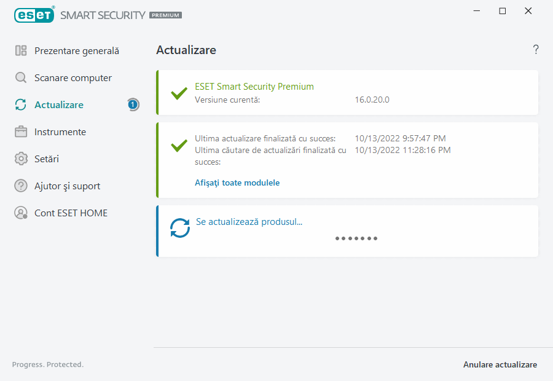
Task: Click the notification badge beside Actualizare
Action: (133, 105)
